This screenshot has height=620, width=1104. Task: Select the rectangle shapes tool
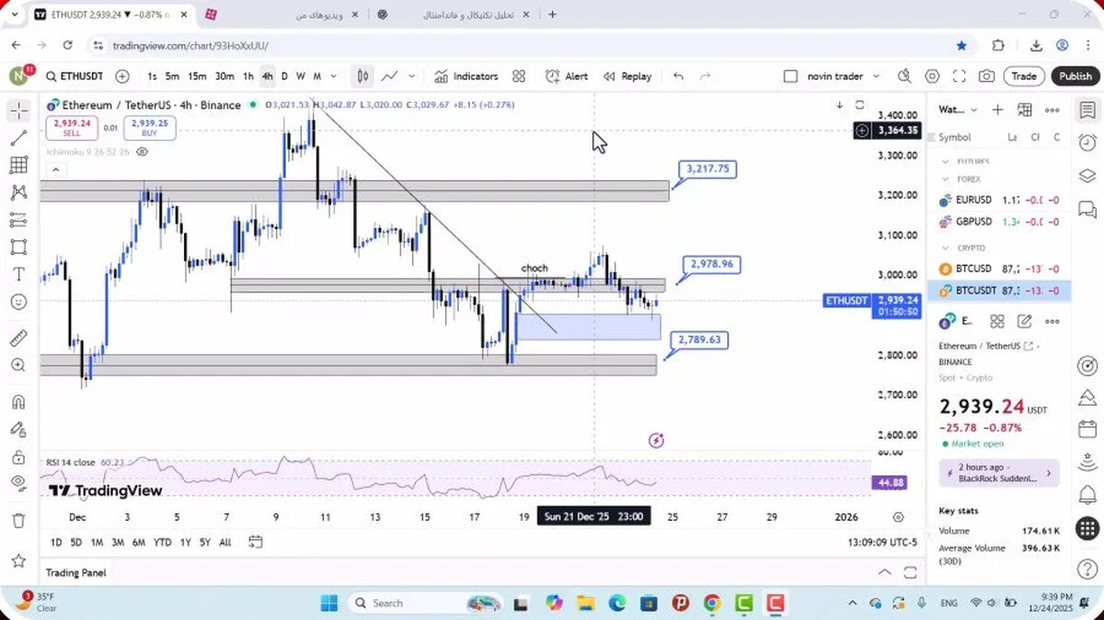18,247
